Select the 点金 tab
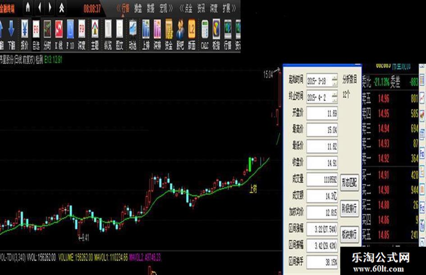This screenshot has height=275, width=426. [188, 9]
